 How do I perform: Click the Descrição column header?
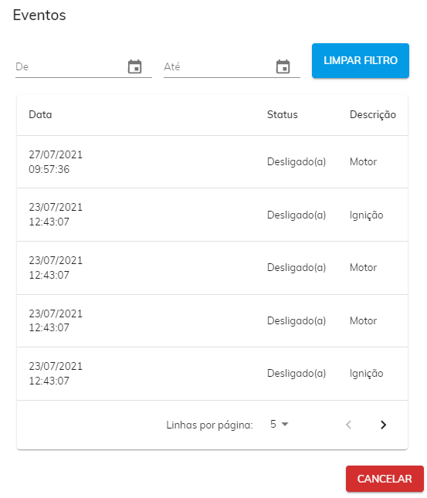pos(373,114)
